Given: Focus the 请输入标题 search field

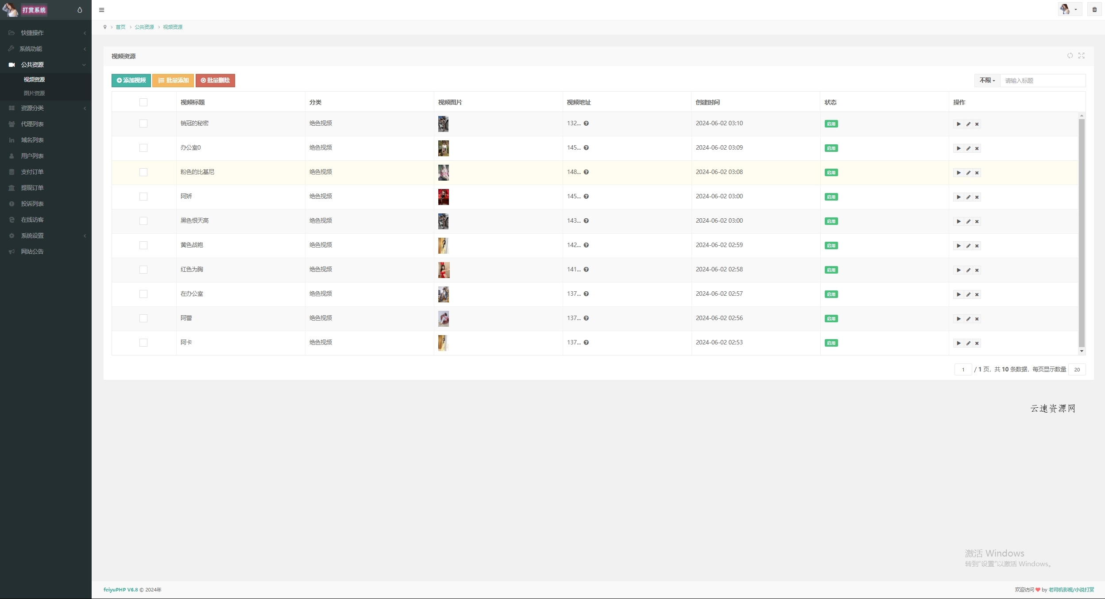Looking at the screenshot, I should point(1042,81).
